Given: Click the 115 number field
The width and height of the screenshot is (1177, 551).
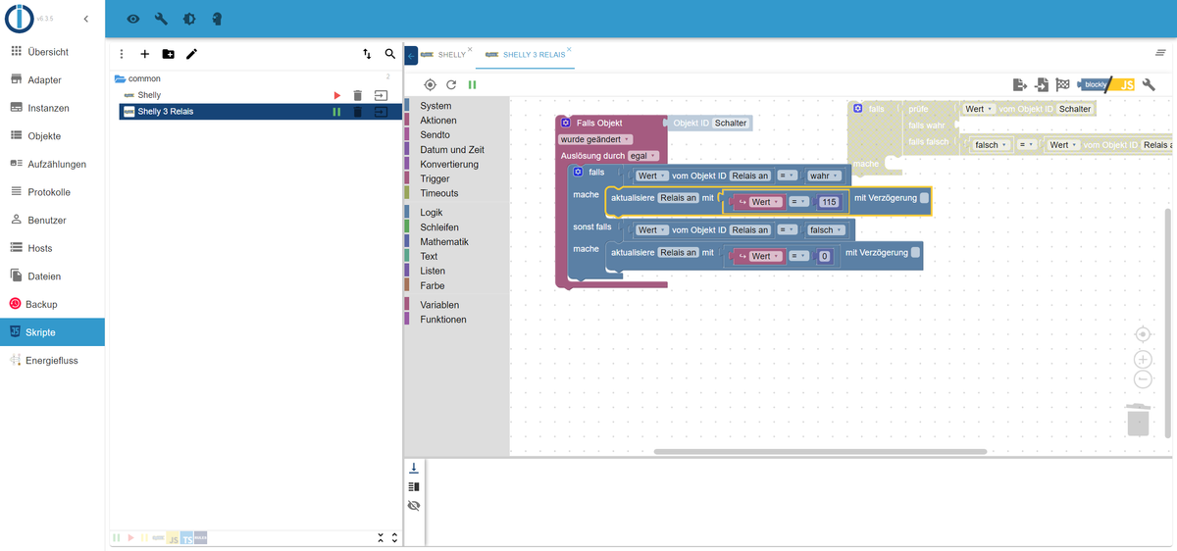Looking at the screenshot, I should coord(830,202).
